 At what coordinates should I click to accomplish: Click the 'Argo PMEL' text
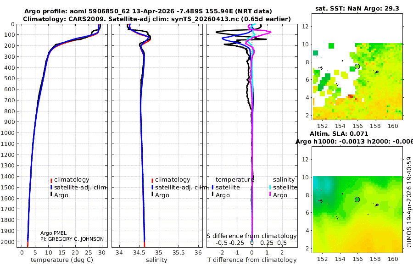coord(54,233)
